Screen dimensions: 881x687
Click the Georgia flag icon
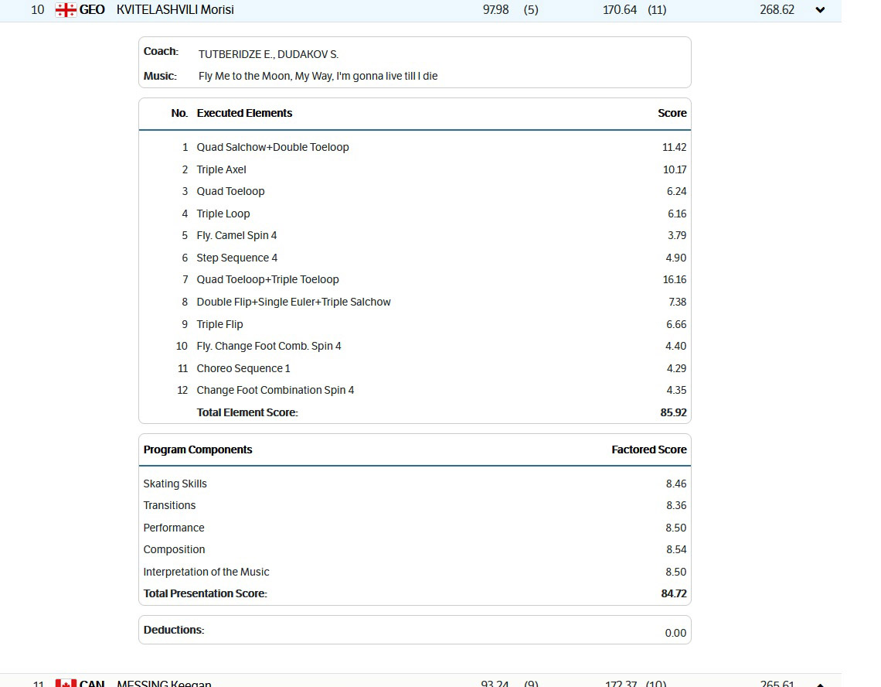pos(66,10)
